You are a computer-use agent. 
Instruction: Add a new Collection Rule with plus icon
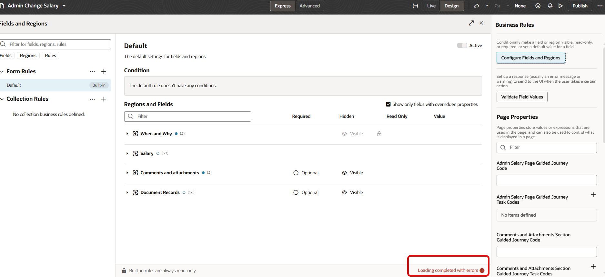click(x=104, y=99)
